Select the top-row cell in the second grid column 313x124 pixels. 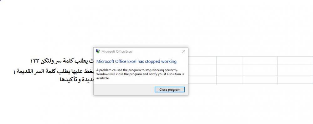click(229, 61)
